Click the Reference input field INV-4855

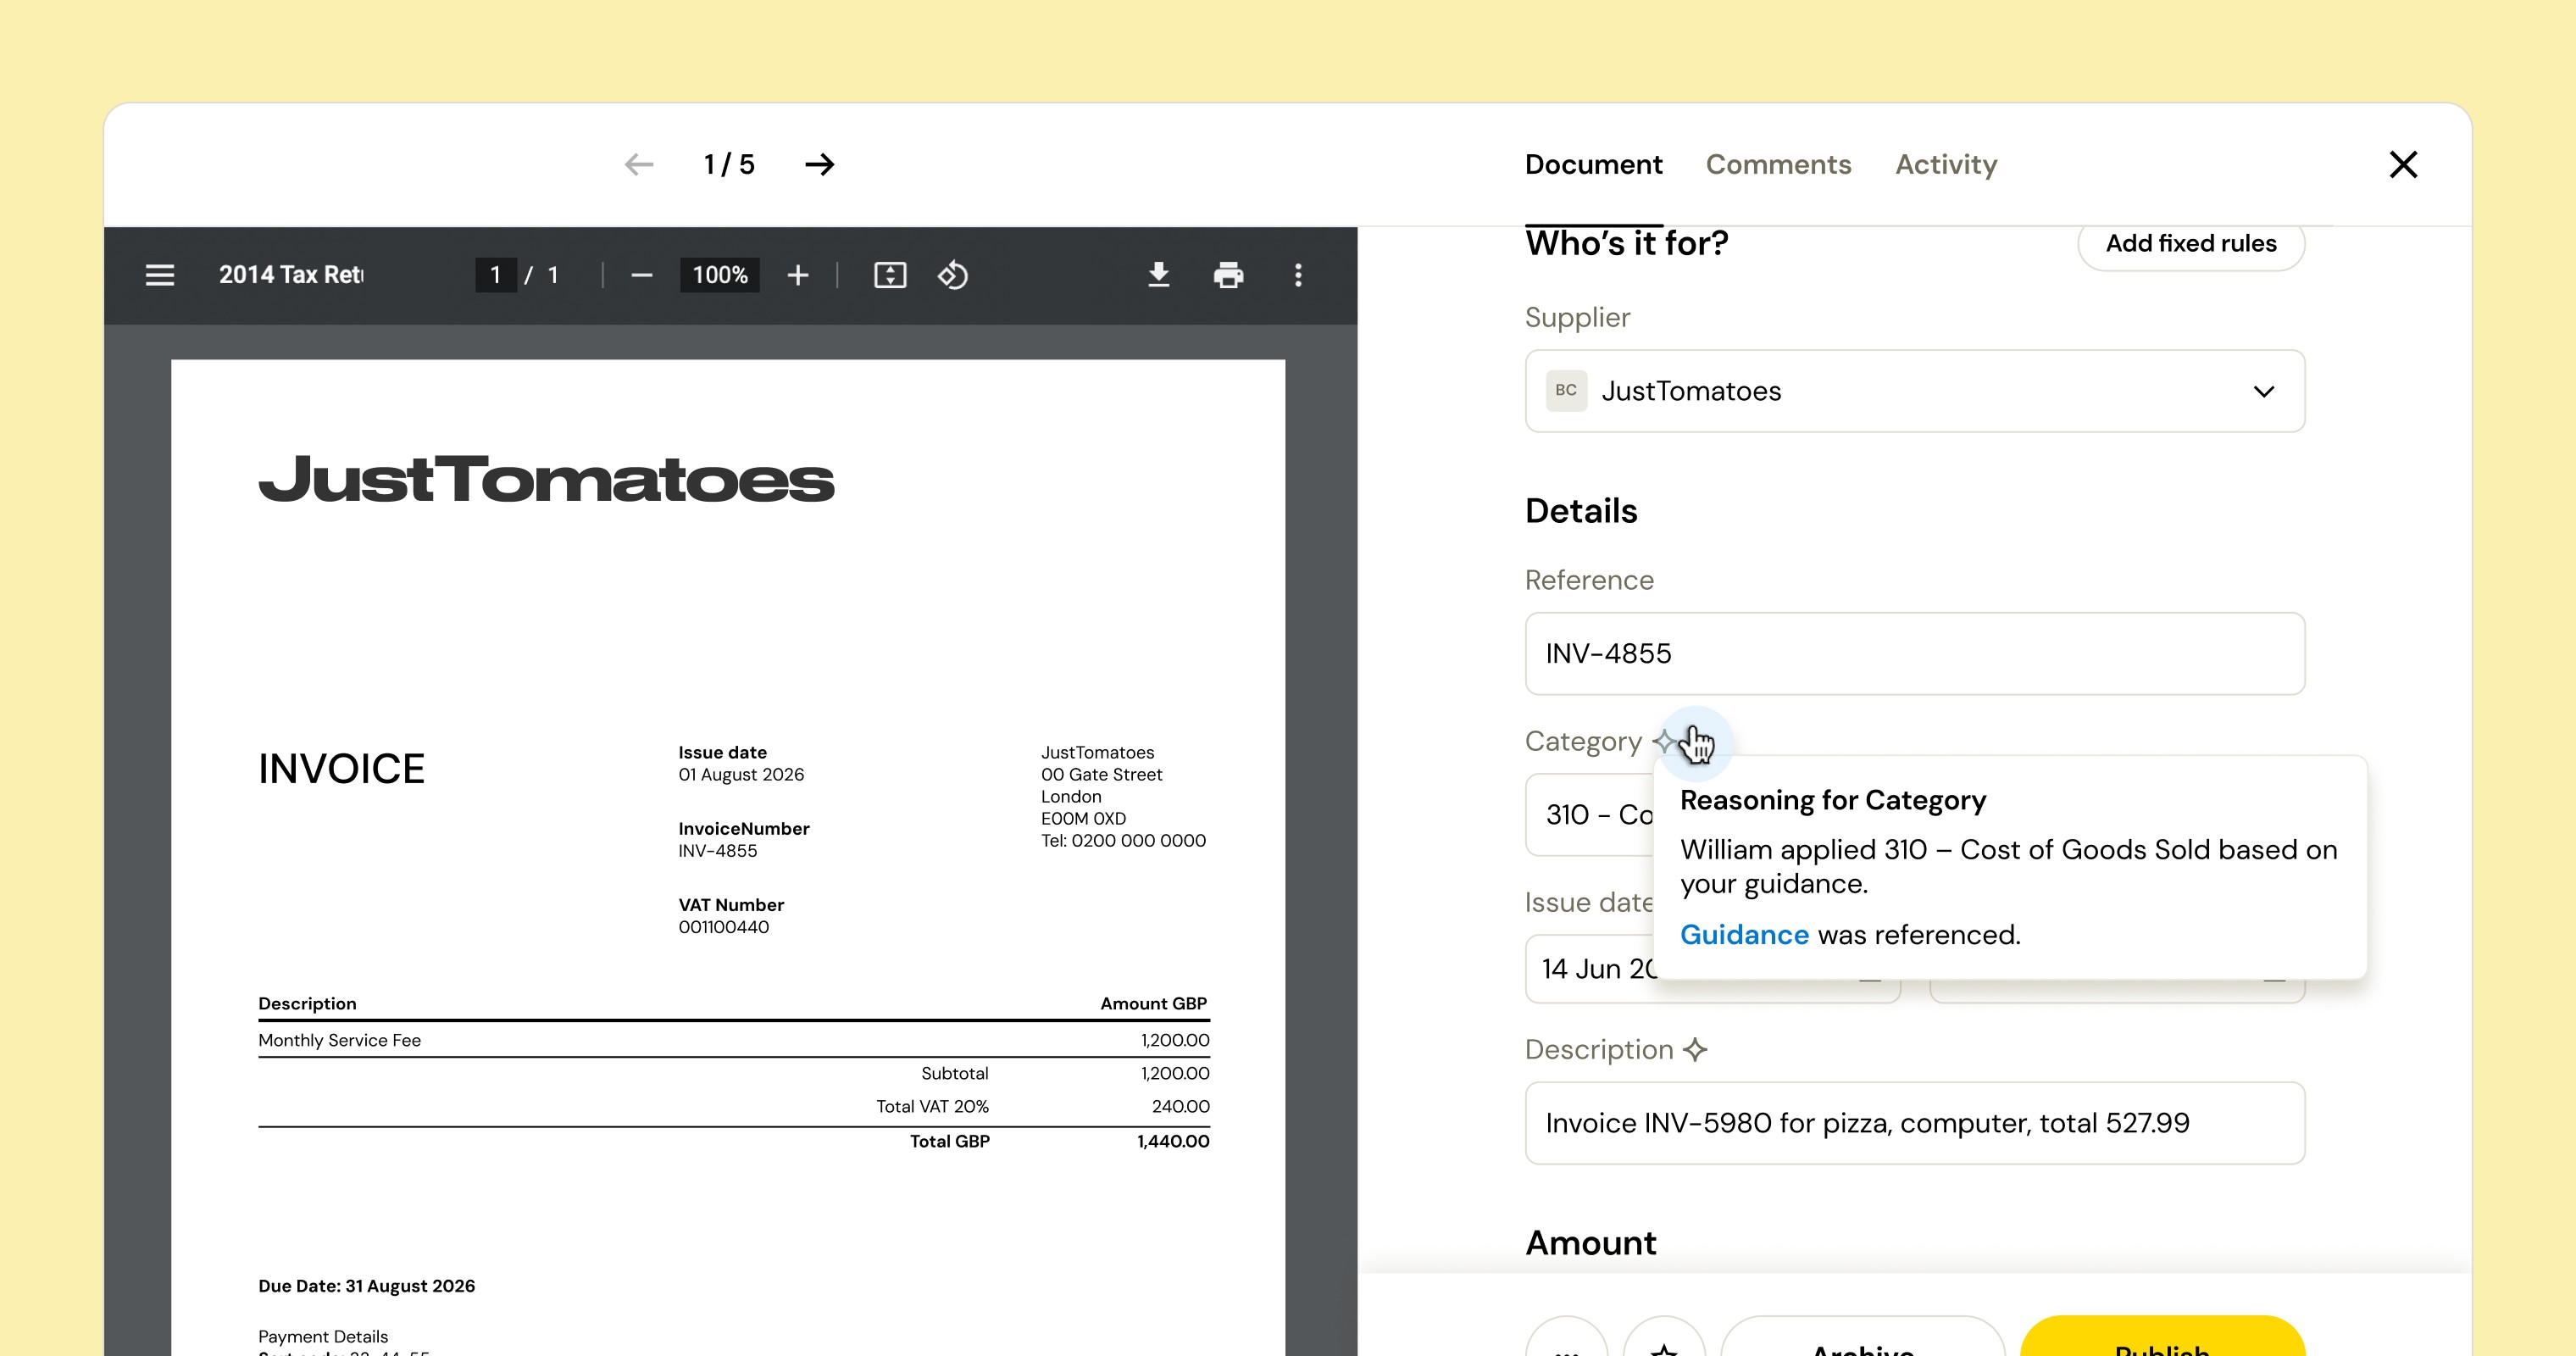(1915, 653)
